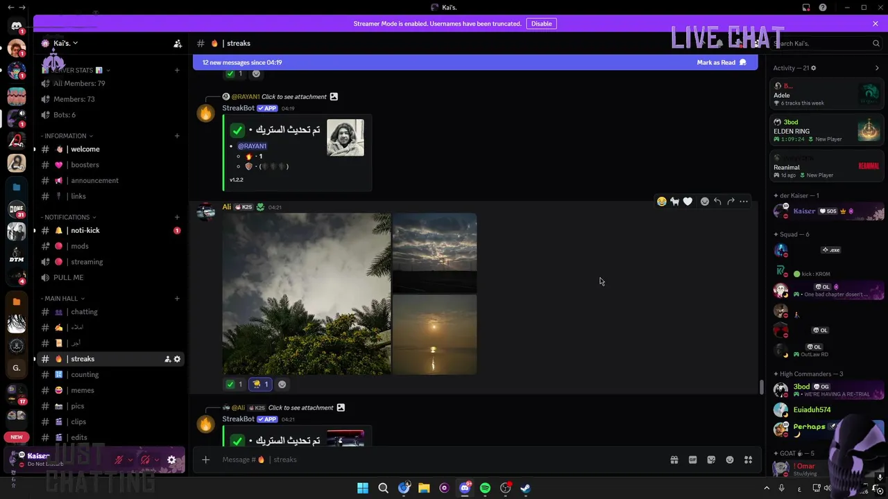Open File Explorer from taskbar

[424, 488]
